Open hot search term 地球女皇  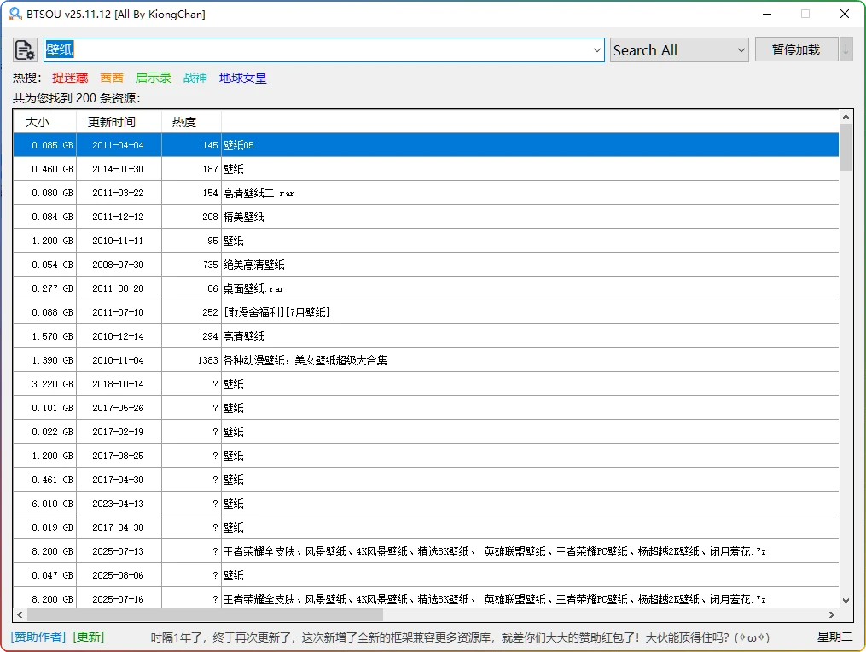coord(241,77)
